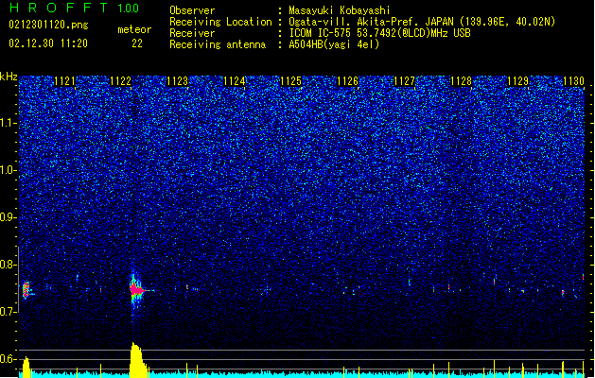Click the 1122 time marker

pos(120,81)
